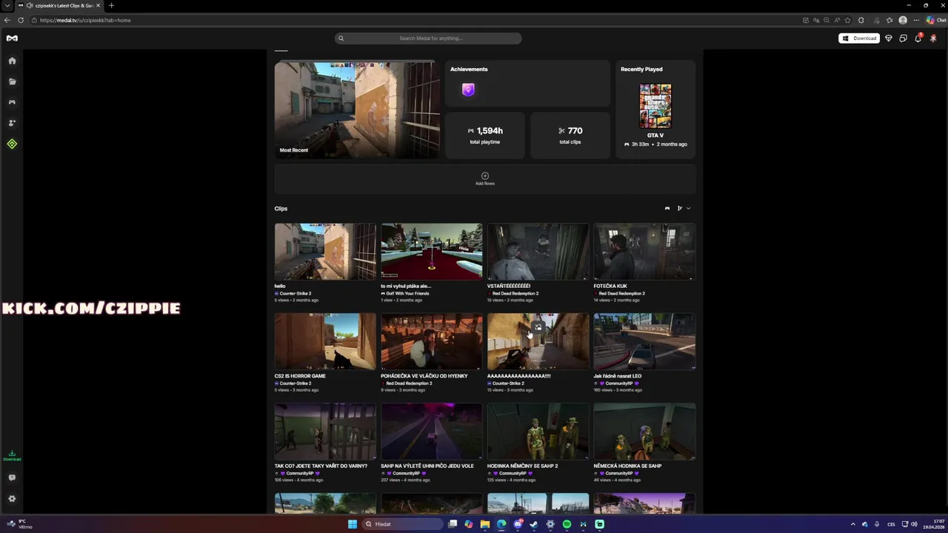The image size is (948, 533).
Task: Click the Search Medal field
Action: [x=428, y=38]
